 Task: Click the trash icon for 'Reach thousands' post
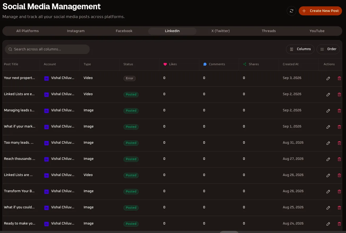coord(339,159)
